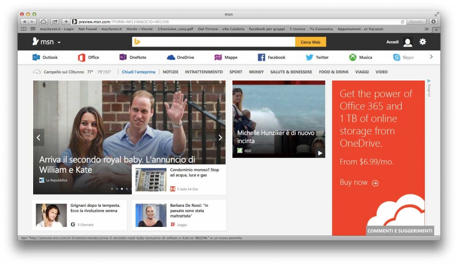
Task: Open Mappe maps icon
Action: click(x=218, y=57)
